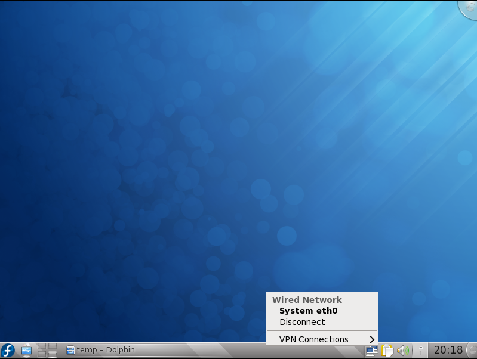Open the desktop toolbox in top corner
The height and width of the screenshot is (359, 477).
click(x=470, y=8)
